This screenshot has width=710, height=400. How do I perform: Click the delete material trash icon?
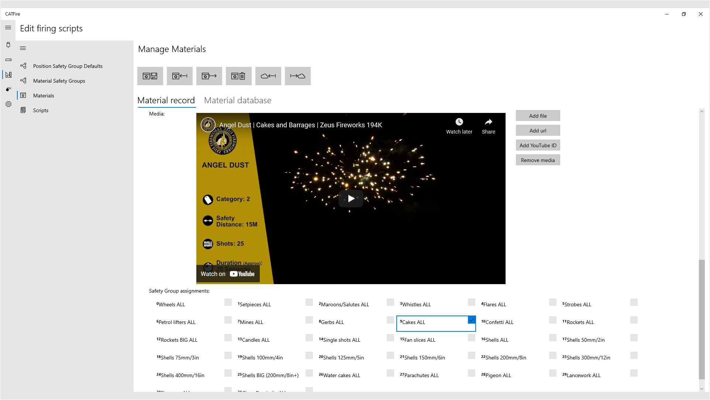click(238, 76)
